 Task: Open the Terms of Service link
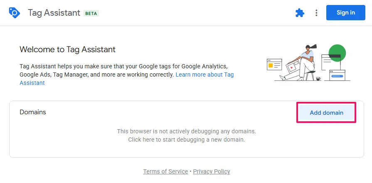click(165, 171)
